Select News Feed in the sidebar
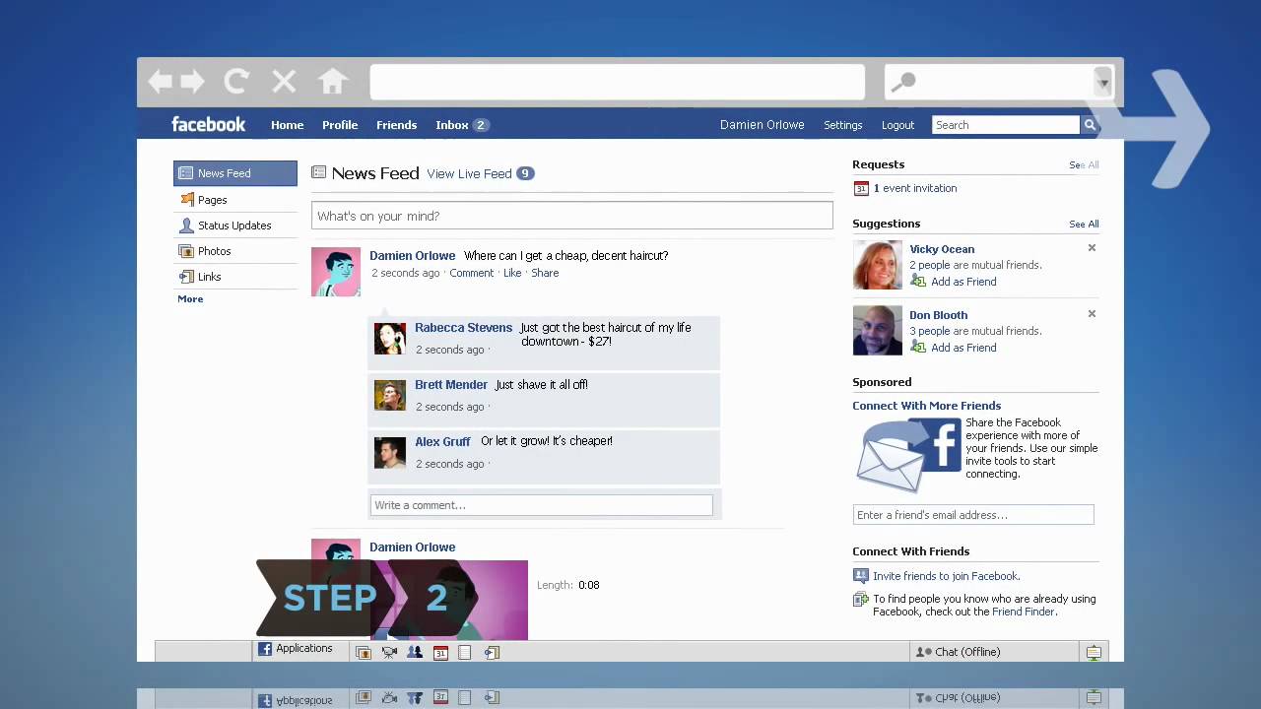Viewport: 1261px width, 709px height. (235, 173)
